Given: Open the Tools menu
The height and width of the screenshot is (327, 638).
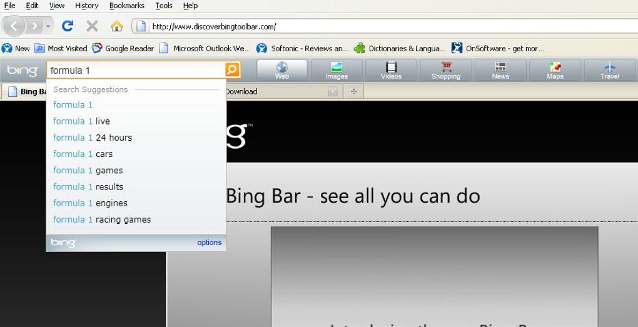Looking at the screenshot, I should (164, 6).
